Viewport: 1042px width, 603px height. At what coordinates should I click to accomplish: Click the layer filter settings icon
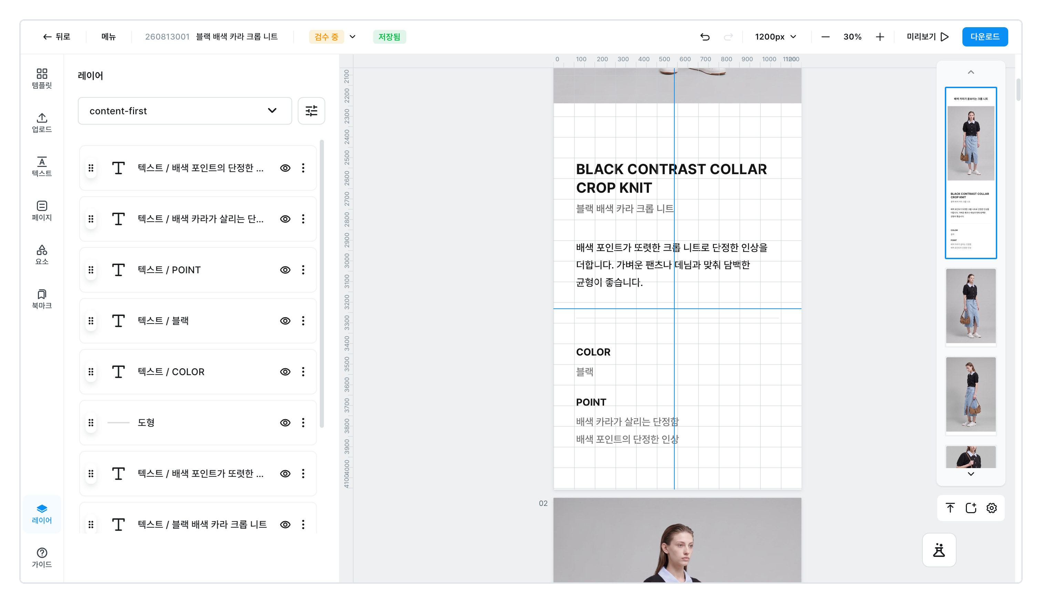point(311,111)
